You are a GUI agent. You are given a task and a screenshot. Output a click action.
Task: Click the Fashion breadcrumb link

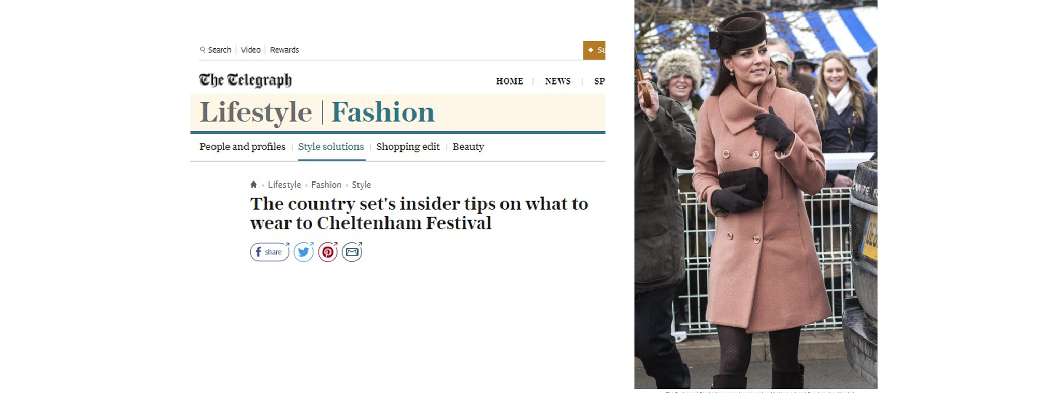[326, 185]
